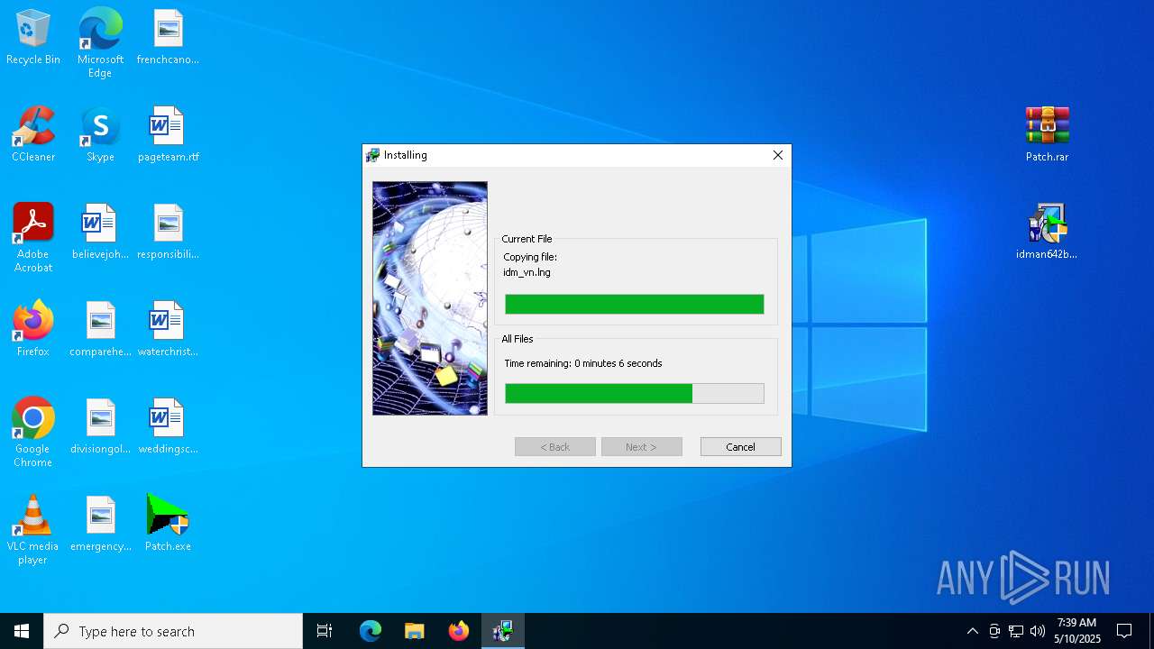Open Task View on the taskbar

325,631
